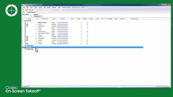Open the File menu

24,8
